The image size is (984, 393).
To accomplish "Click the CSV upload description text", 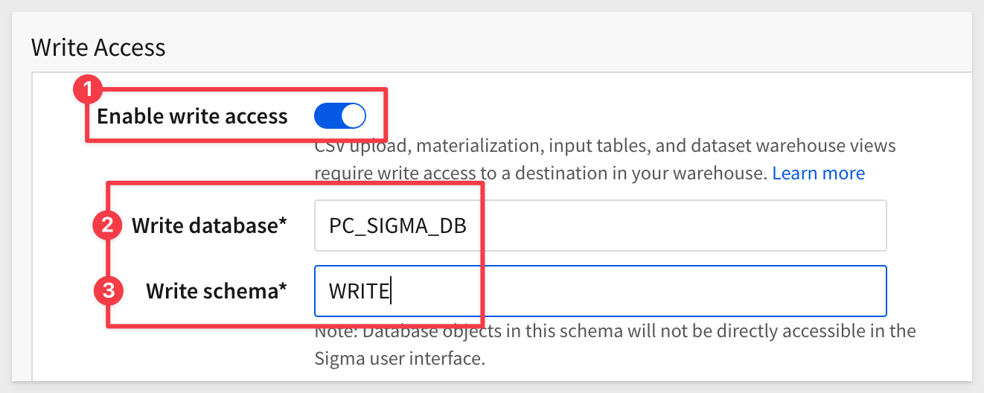I will [605, 145].
